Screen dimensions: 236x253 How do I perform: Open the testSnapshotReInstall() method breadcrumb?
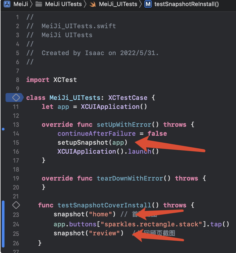[187, 4]
